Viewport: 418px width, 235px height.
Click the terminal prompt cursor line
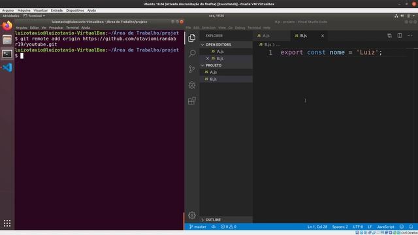point(99,55)
